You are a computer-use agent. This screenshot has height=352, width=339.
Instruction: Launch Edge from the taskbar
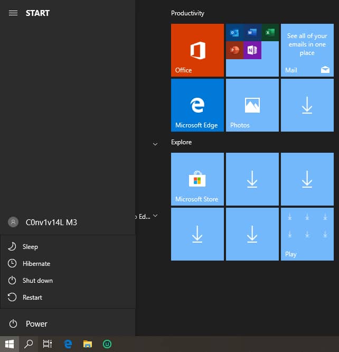[x=68, y=344]
